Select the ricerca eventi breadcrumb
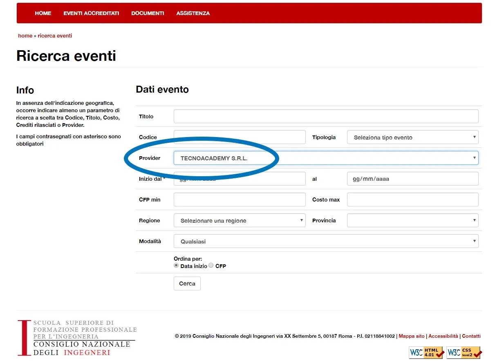The height and width of the screenshot is (361, 504). tap(55, 35)
